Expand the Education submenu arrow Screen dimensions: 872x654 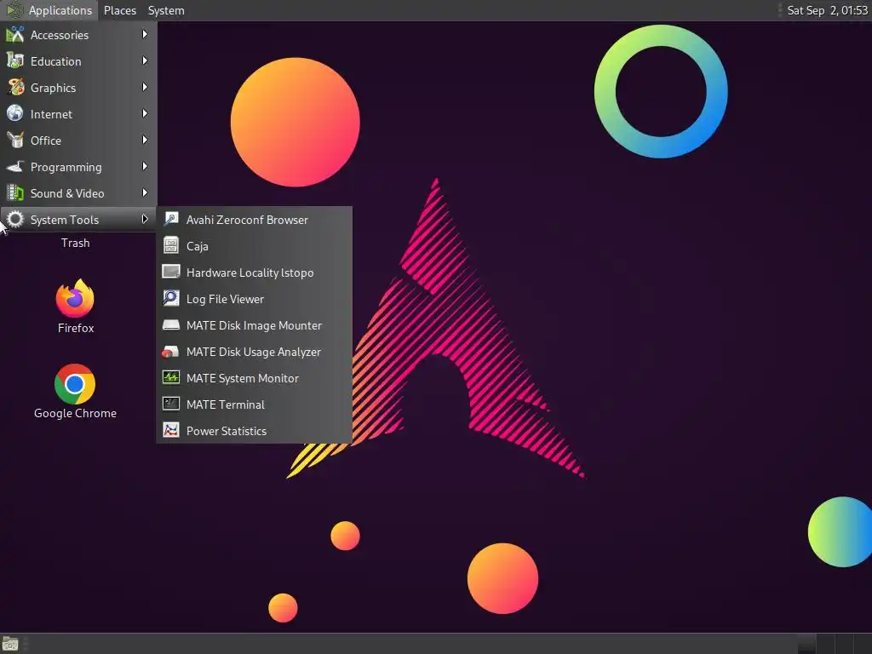[145, 60]
